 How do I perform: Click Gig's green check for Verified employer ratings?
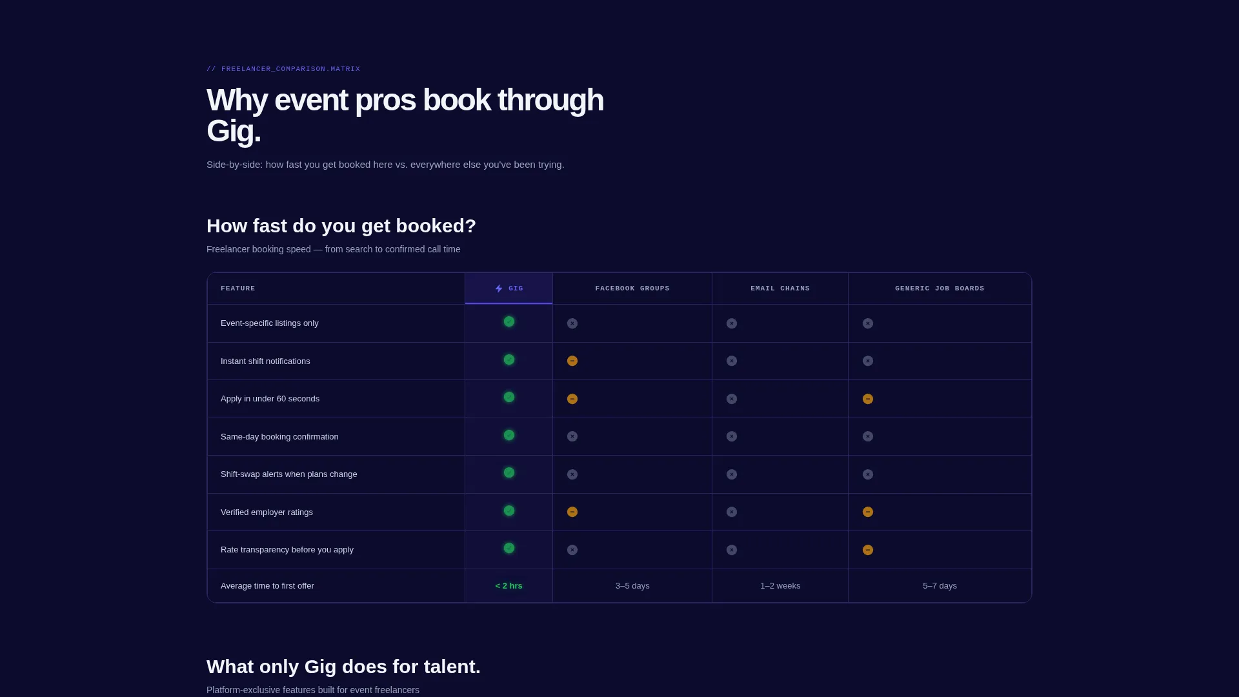509,510
